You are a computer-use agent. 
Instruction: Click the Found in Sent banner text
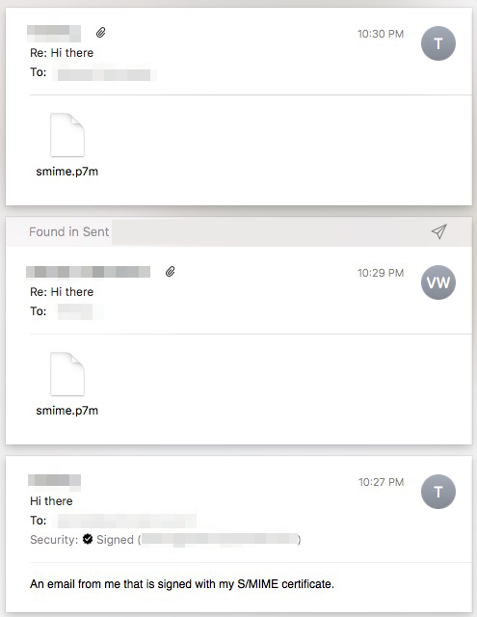click(68, 231)
